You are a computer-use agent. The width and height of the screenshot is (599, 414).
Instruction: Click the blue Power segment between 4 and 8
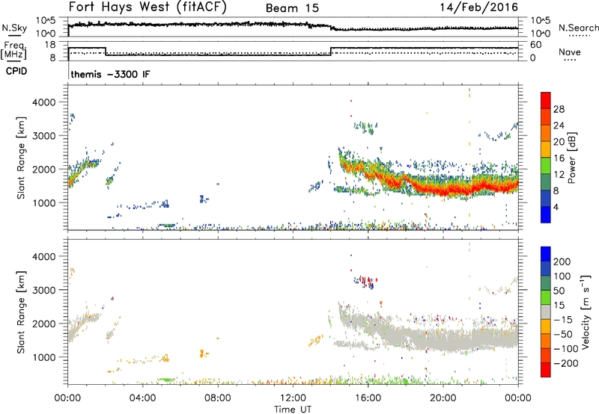(546, 198)
